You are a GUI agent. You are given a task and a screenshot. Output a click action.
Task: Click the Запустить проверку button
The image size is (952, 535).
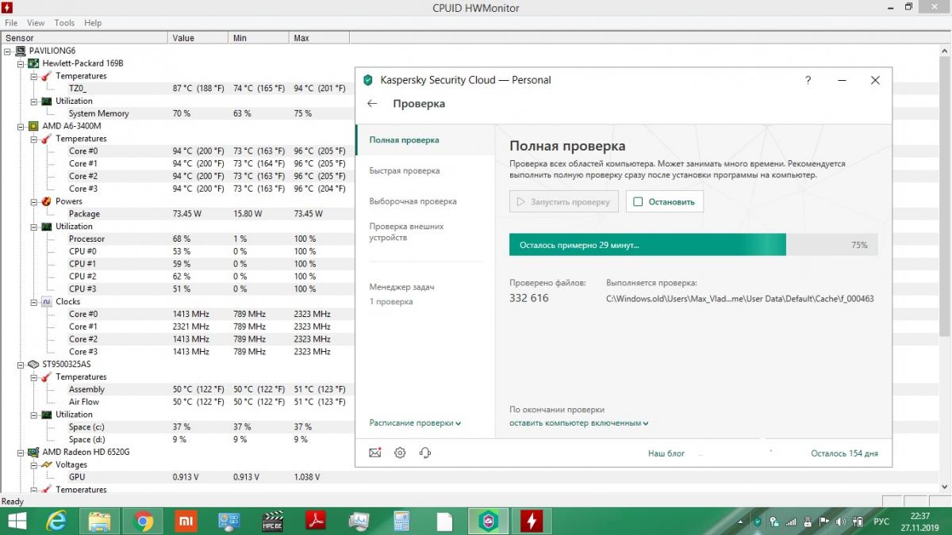coord(564,201)
